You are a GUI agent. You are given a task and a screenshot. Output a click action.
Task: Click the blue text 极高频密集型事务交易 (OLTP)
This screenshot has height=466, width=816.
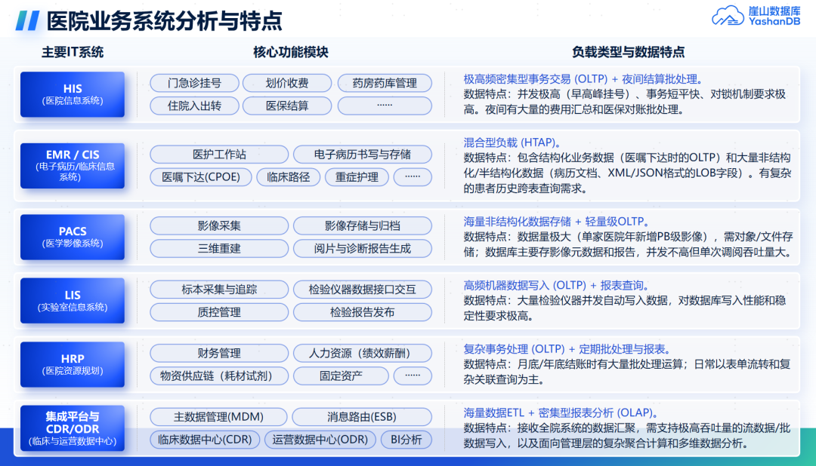[536, 79]
